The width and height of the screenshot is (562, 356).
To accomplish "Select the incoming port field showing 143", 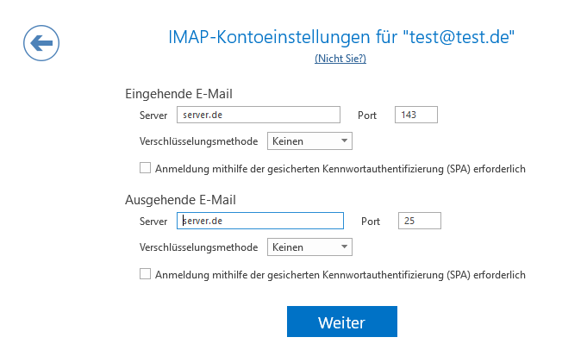I will [x=415, y=115].
